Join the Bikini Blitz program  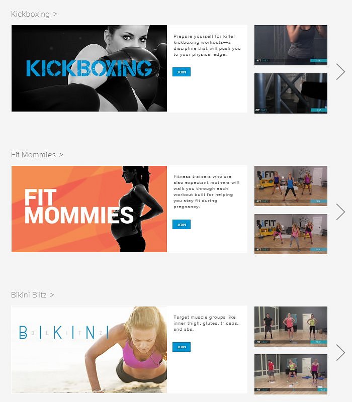pos(182,347)
